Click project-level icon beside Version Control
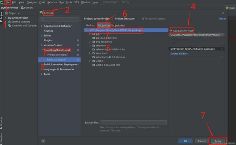The width and height of the screenshot is (236, 145). 78,45
